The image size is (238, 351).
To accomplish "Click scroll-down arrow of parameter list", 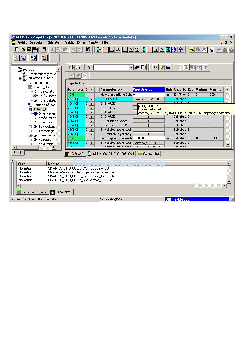I will [x=228, y=145].
